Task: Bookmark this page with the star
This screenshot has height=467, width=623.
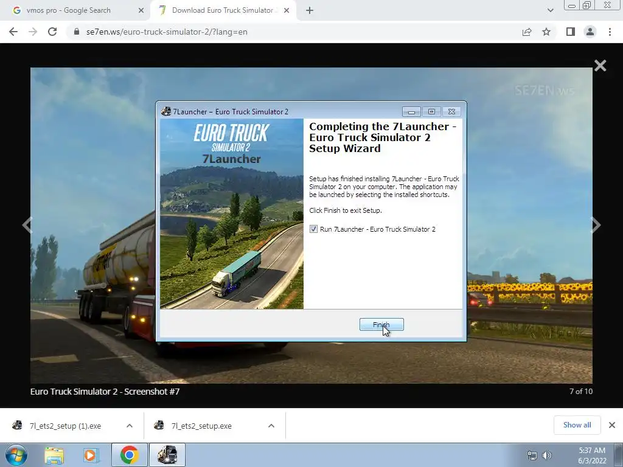Action: [546, 32]
